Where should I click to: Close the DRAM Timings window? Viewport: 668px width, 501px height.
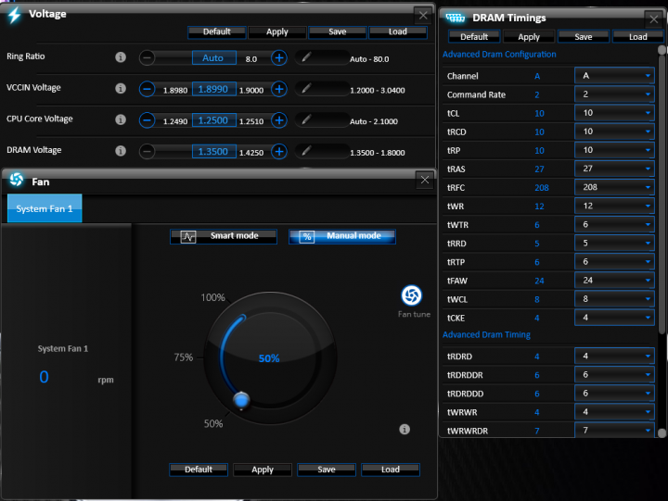[x=654, y=19]
